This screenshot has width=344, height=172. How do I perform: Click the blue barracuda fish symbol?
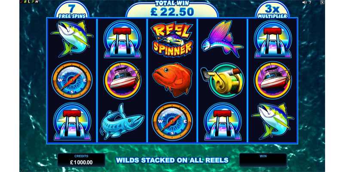tap(122, 122)
